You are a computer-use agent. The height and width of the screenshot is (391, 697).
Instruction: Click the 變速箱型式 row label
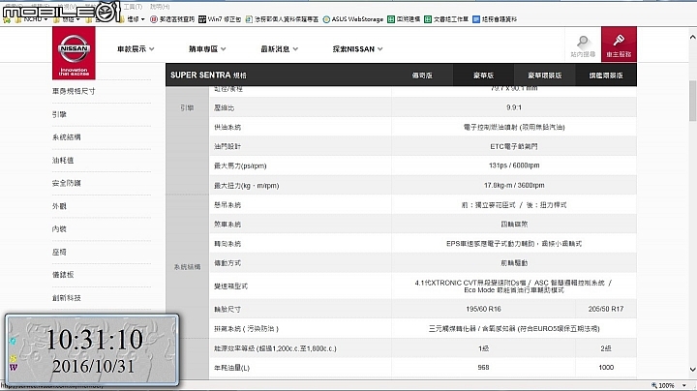point(230,286)
